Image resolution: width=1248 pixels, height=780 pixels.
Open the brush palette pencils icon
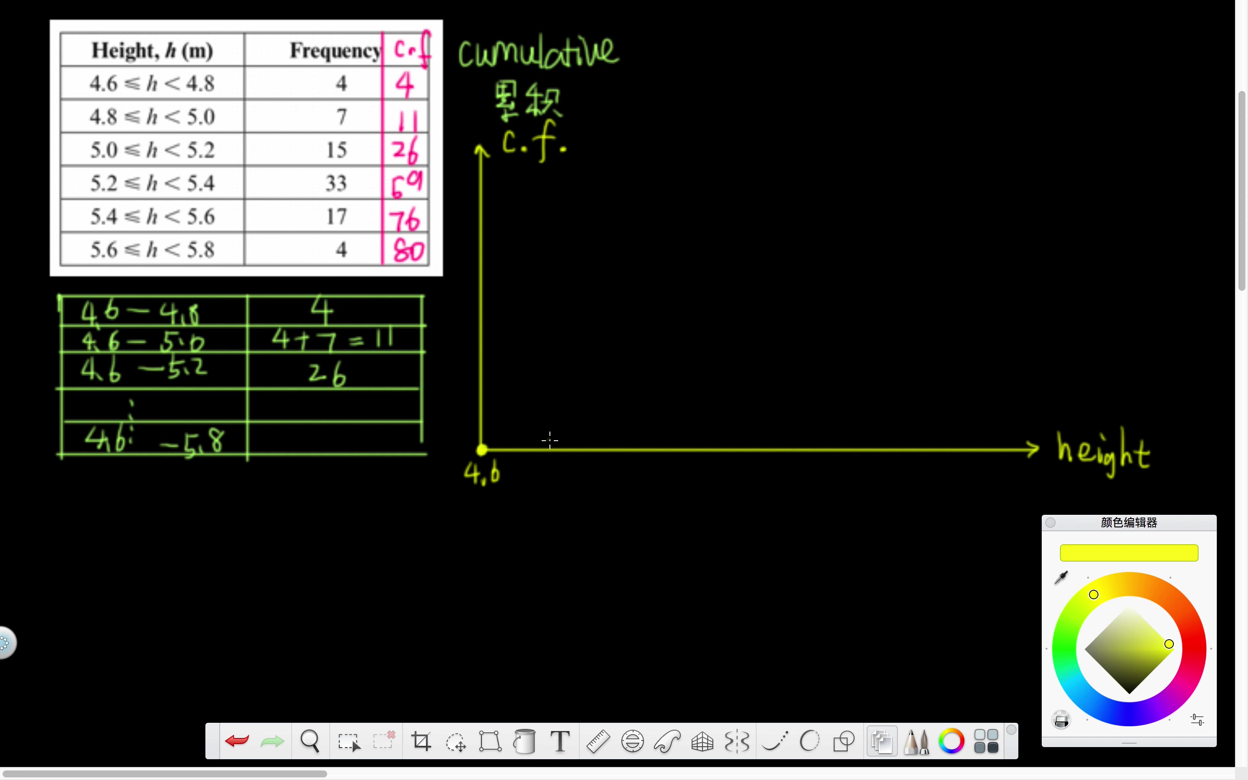coord(916,741)
